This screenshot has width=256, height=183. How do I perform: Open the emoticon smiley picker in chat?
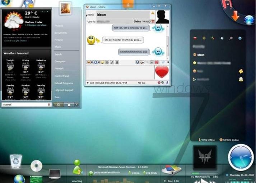(x=102, y=62)
